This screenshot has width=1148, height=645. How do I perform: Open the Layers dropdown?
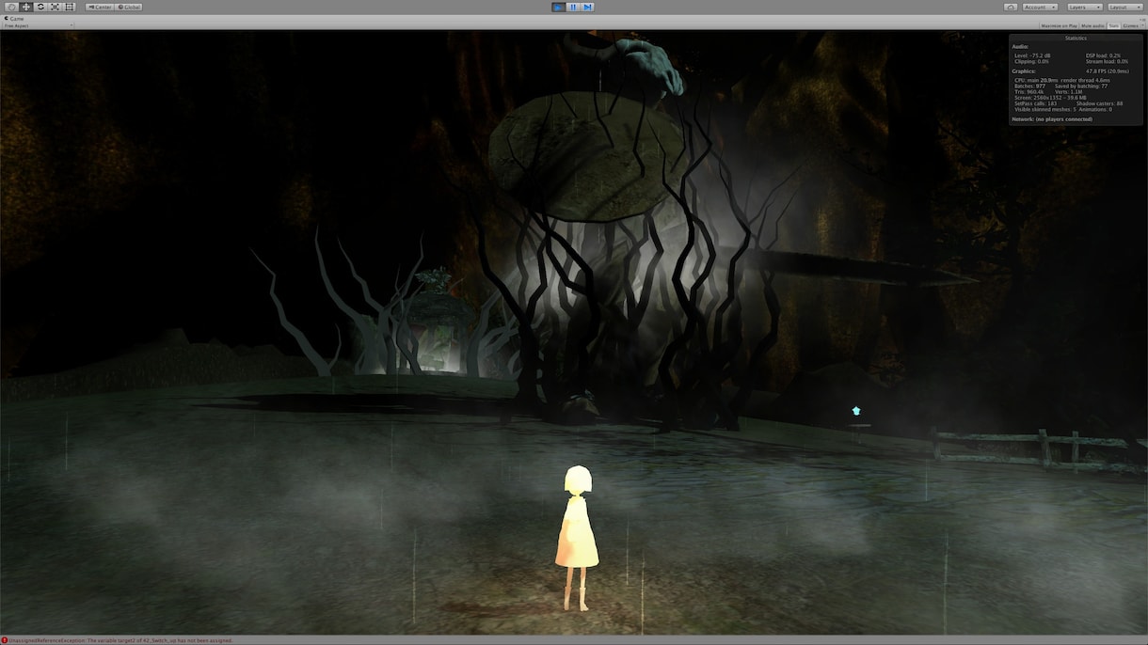[1084, 7]
